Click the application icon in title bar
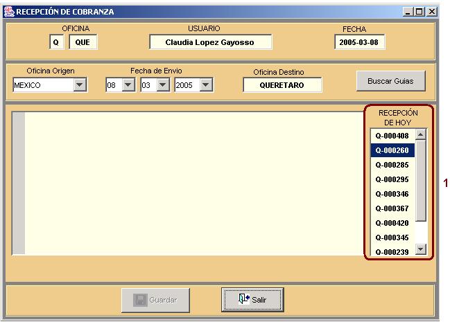This screenshot has width=450, height=322. [9, 12]
